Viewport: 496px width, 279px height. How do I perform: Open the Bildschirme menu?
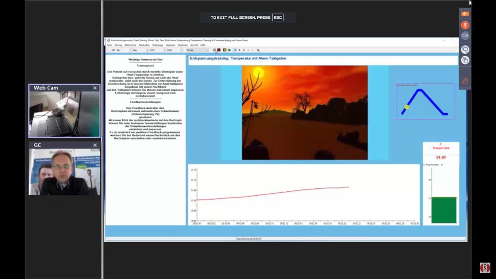click(x=130, y=45)
